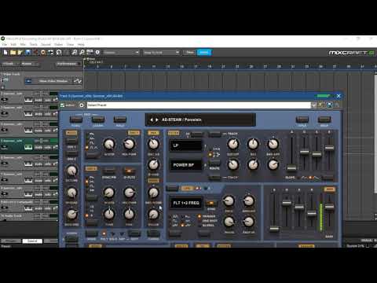
Task: Select previous preset arrow in synth display
Action: pyautogui.click(x=152, y=119)
